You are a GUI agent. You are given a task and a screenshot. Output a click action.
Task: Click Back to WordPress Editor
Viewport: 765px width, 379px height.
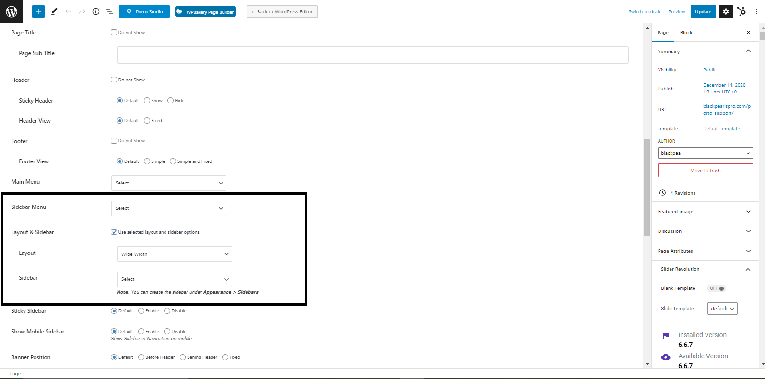pyautogui.click(x=282, y=11)
